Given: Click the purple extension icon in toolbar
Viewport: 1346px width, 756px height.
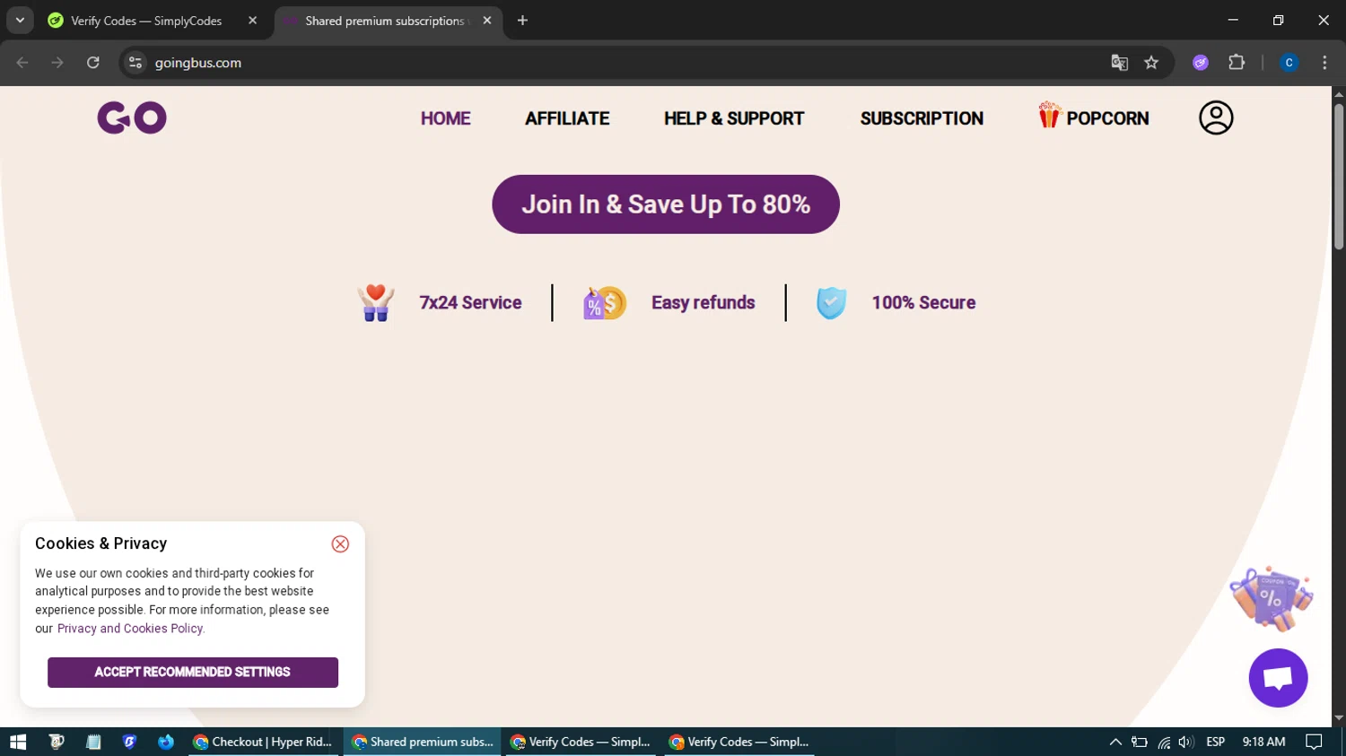Looking at the screenshot, I should [1201, 63].
